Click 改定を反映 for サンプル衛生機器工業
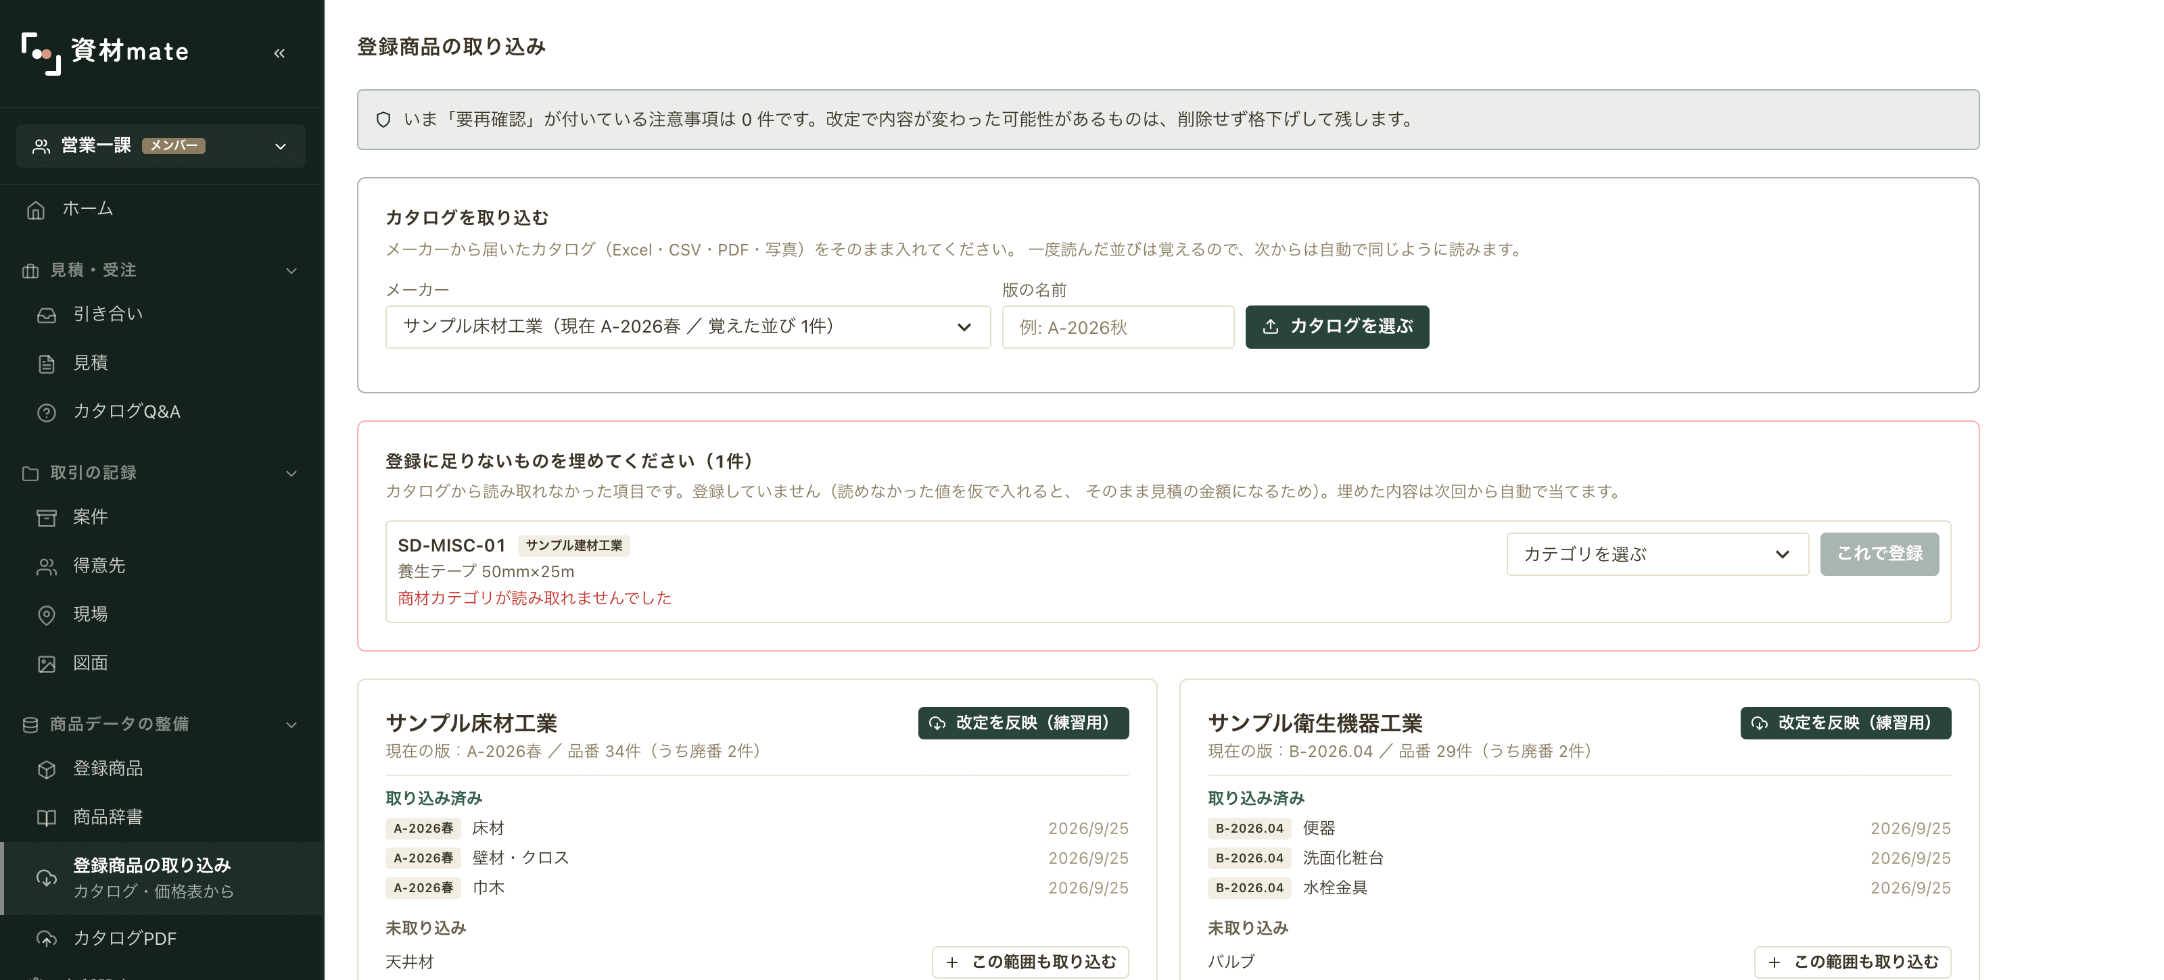2164x980 pixels. (1845, 723)
